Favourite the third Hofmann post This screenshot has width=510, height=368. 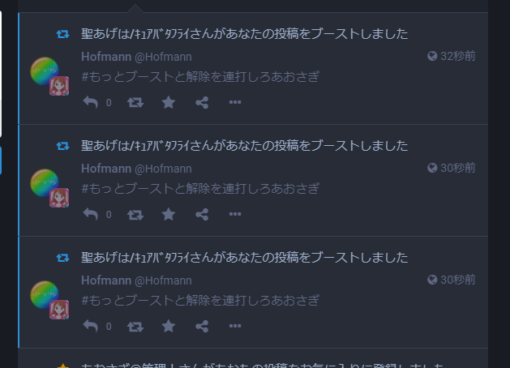pyautogui.click(x=169, y=326)
